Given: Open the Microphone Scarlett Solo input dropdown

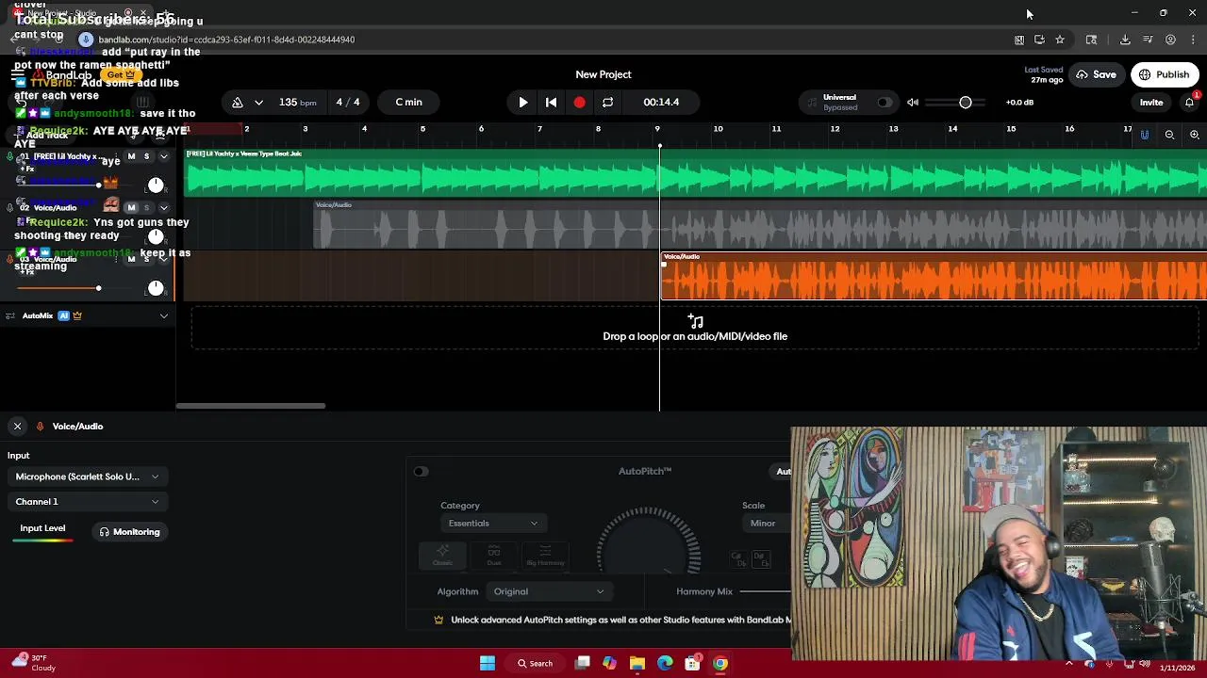Looking at the screenshot, I should pos(87,476).
